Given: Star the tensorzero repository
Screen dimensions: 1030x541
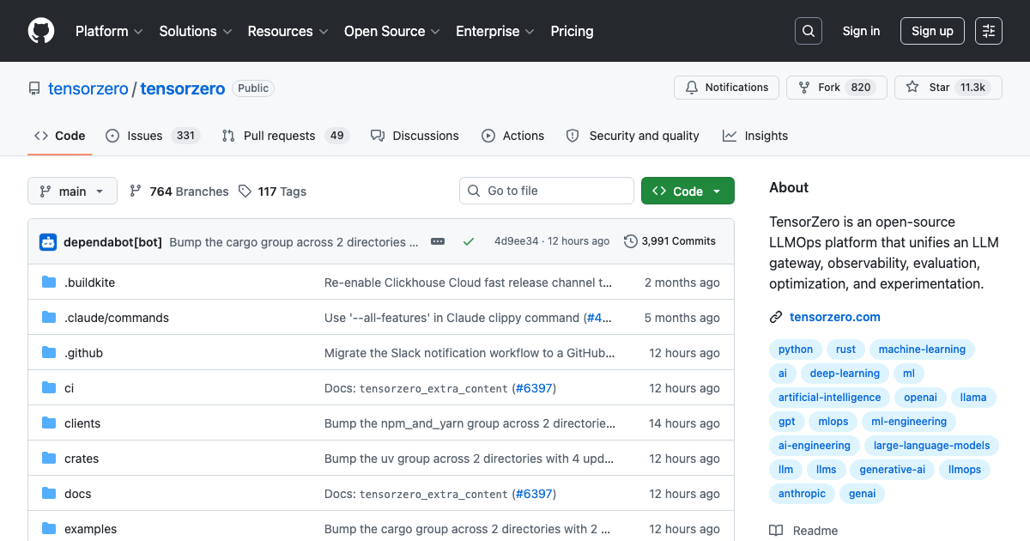Looking at the screenshot, I should coord(948,88).
